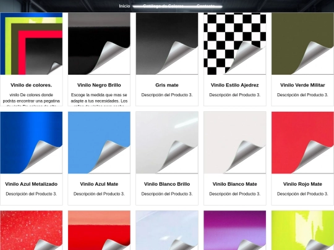334x250 pixels.
Task: Open the neon yellow vinyl image in bottom row
Action: [x=302, y=230]
